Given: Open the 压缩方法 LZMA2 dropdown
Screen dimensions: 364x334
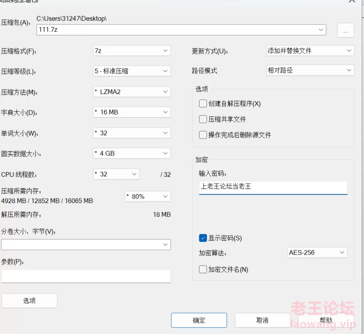Looking at the screenshot, I should coord(131,92).
